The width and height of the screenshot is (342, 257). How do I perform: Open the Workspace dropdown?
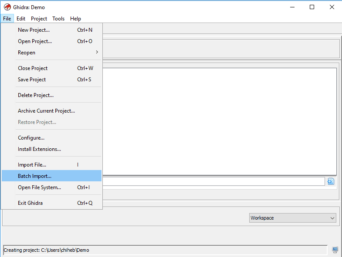(x=292, y=218)
